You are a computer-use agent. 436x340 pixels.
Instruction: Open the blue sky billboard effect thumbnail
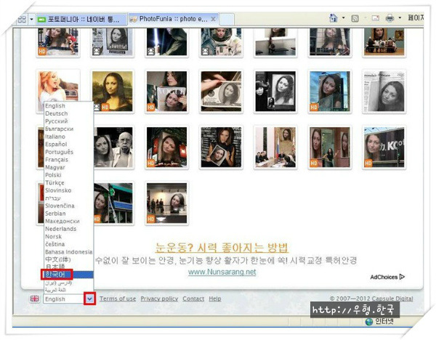[330, 92]
